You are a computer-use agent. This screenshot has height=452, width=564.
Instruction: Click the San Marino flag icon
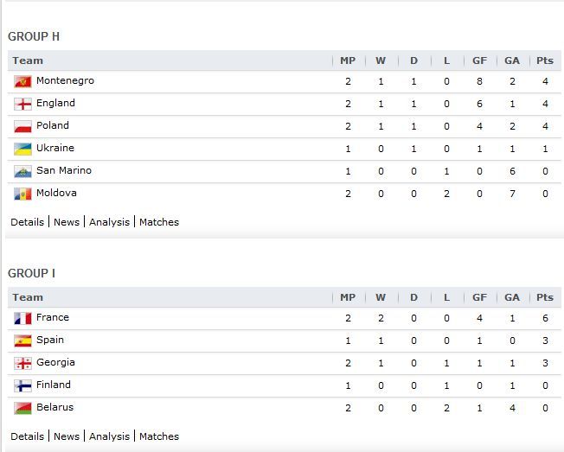pos(22,171)
